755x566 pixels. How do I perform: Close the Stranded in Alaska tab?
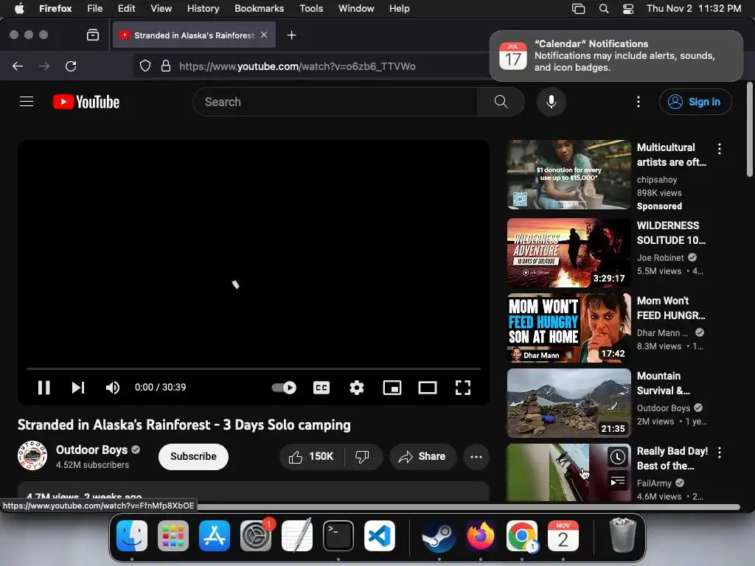click(x=264, y=35)
